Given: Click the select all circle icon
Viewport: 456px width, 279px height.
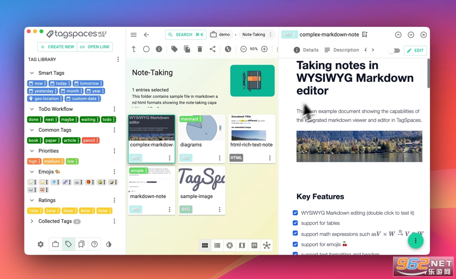Looking at the screenshot, I should [146, 49].
